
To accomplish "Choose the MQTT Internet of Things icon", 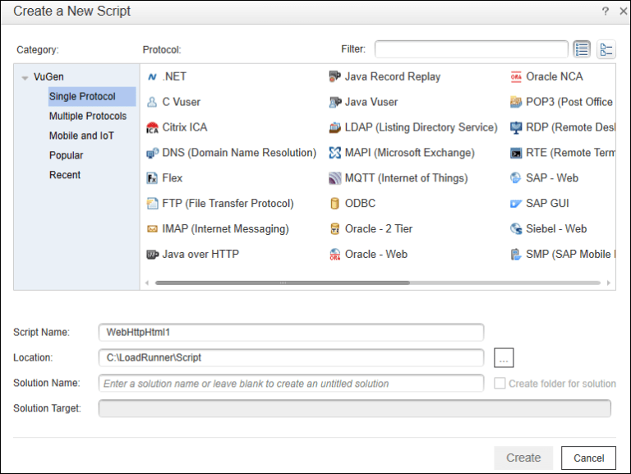I will [x=335, y=178].
